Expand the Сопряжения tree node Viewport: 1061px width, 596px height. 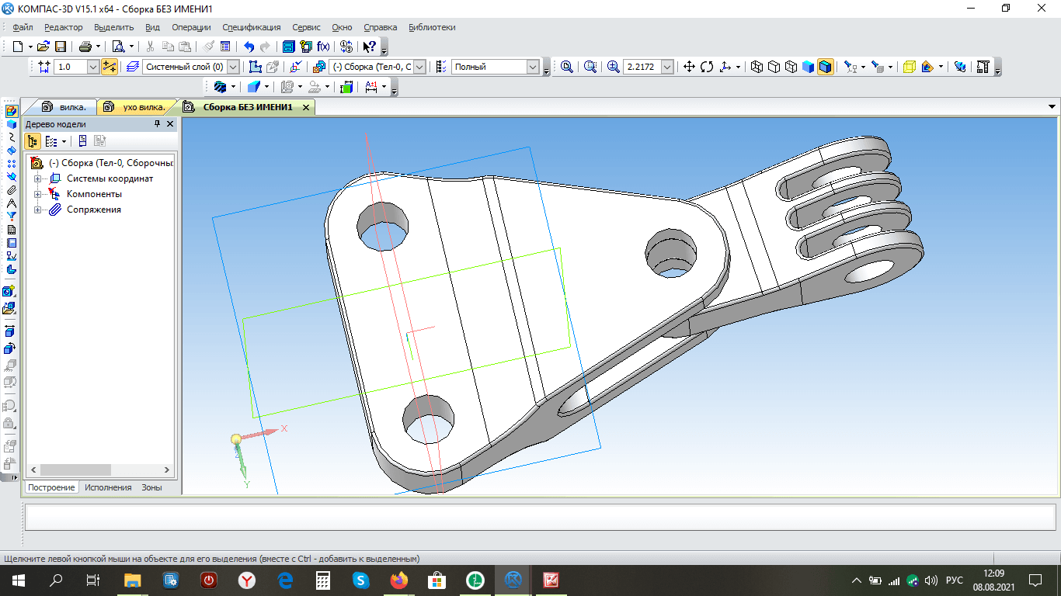click(x=37, y=210)
